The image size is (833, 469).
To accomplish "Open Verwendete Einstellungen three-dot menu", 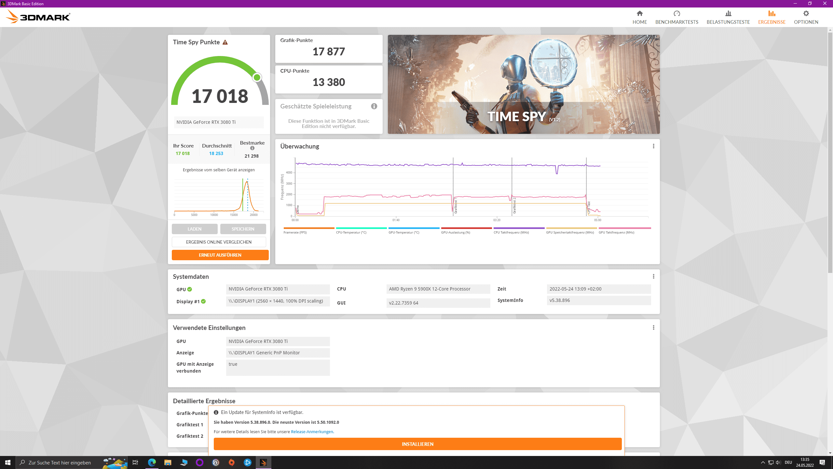I will tap(653, 328).
